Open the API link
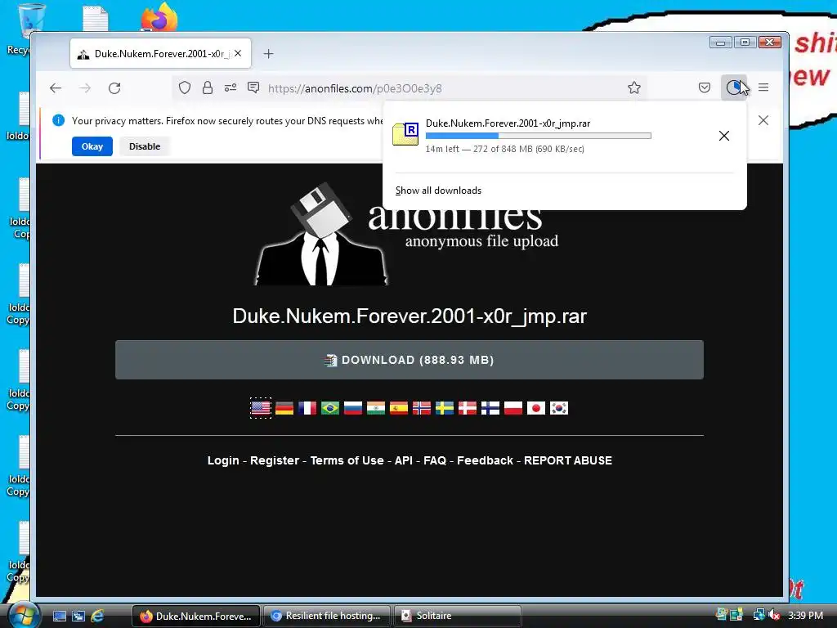Screen dimensions: 837x628 pos(404,460)
